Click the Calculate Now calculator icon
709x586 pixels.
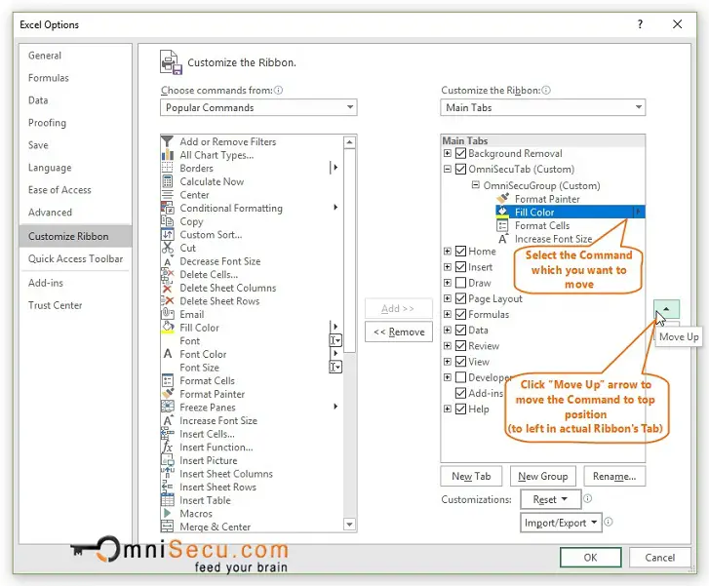168,181
